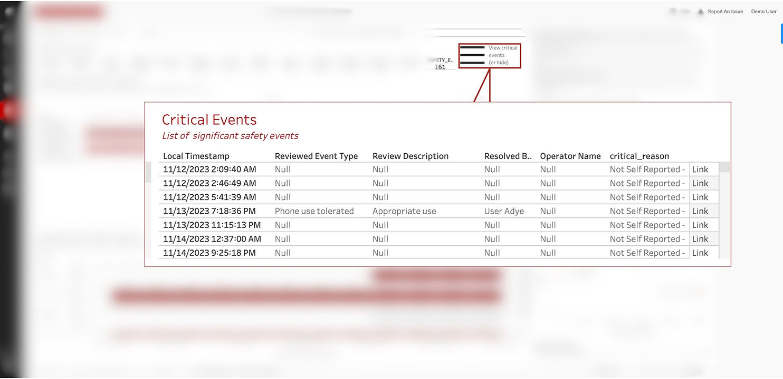Click the Report An Issue link
This screenshot has height=379, width=783.
[x=725, y=12]
